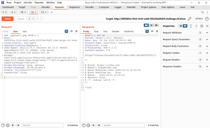Switch to Repeater tab 13
This screenshot has height=128, width=210.
coord(42,12)
